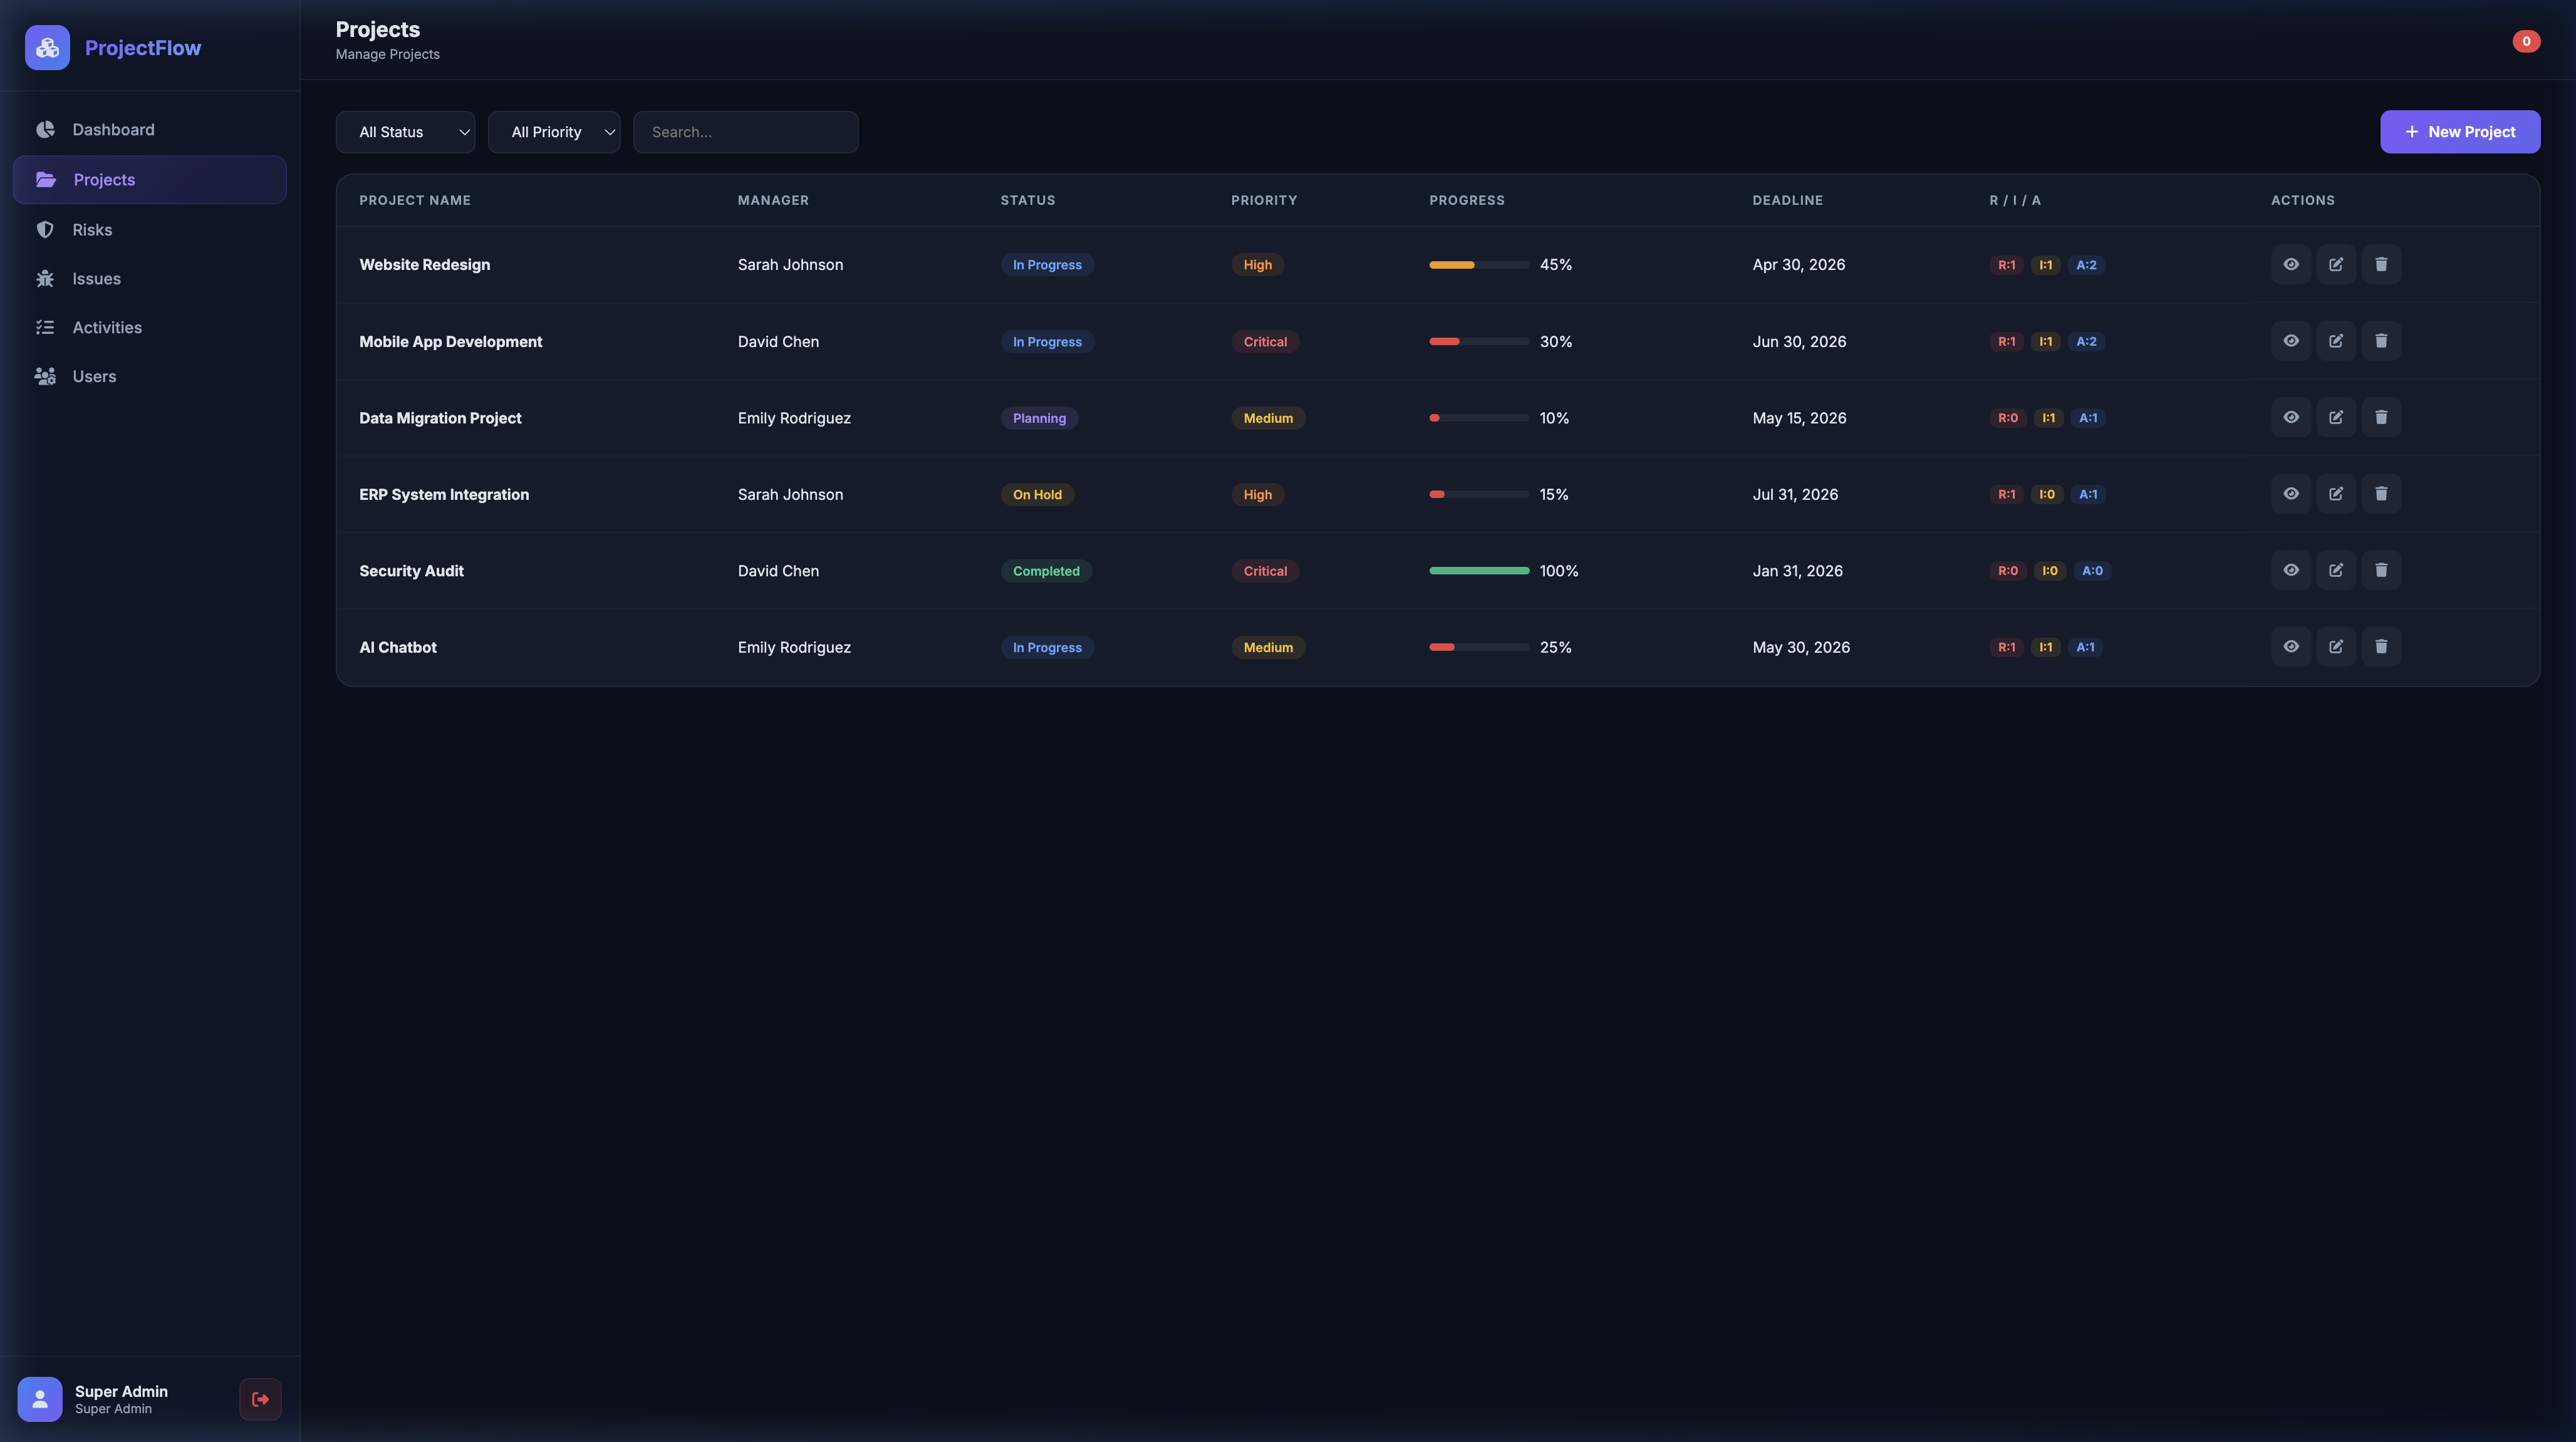The width and height of the screenshot is (2576, 1442).
Task: Delete the Website Redesign project
Action: tap(2380, 264)
